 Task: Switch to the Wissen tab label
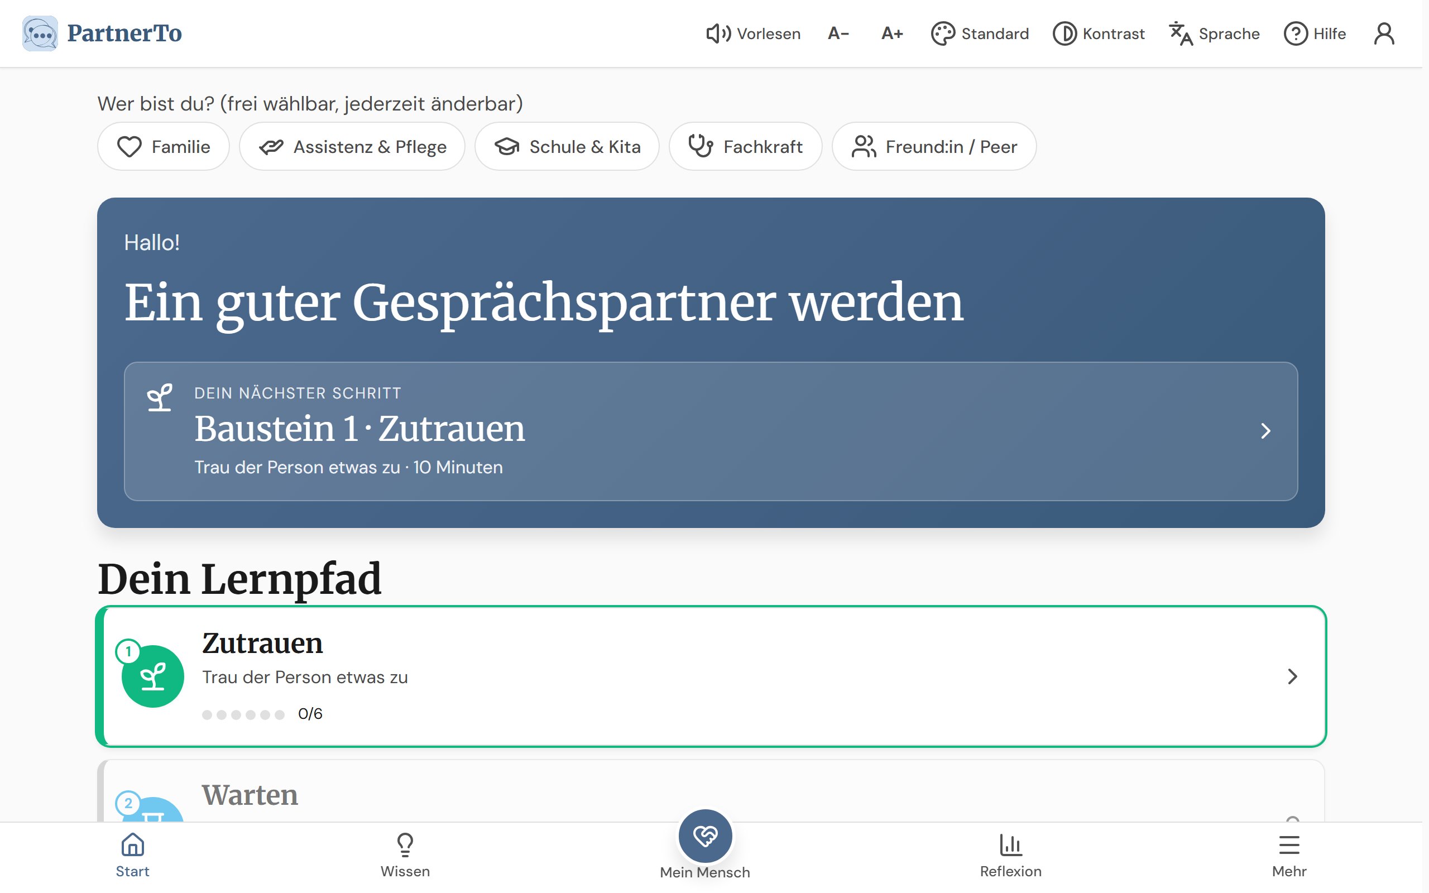coord(405,871)
